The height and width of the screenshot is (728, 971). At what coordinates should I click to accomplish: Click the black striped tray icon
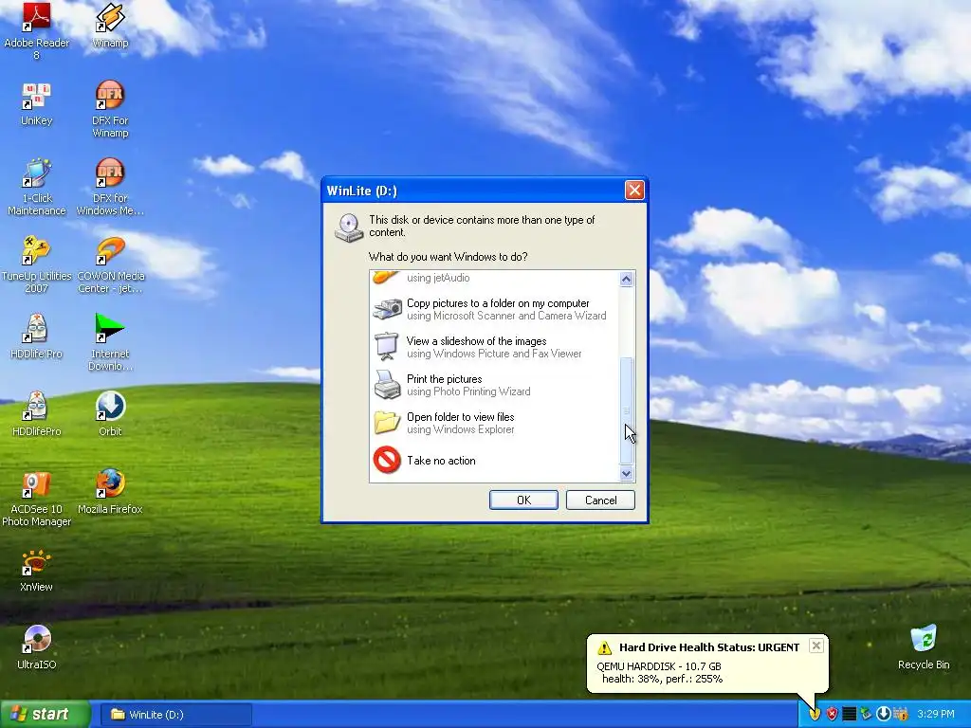849,714
